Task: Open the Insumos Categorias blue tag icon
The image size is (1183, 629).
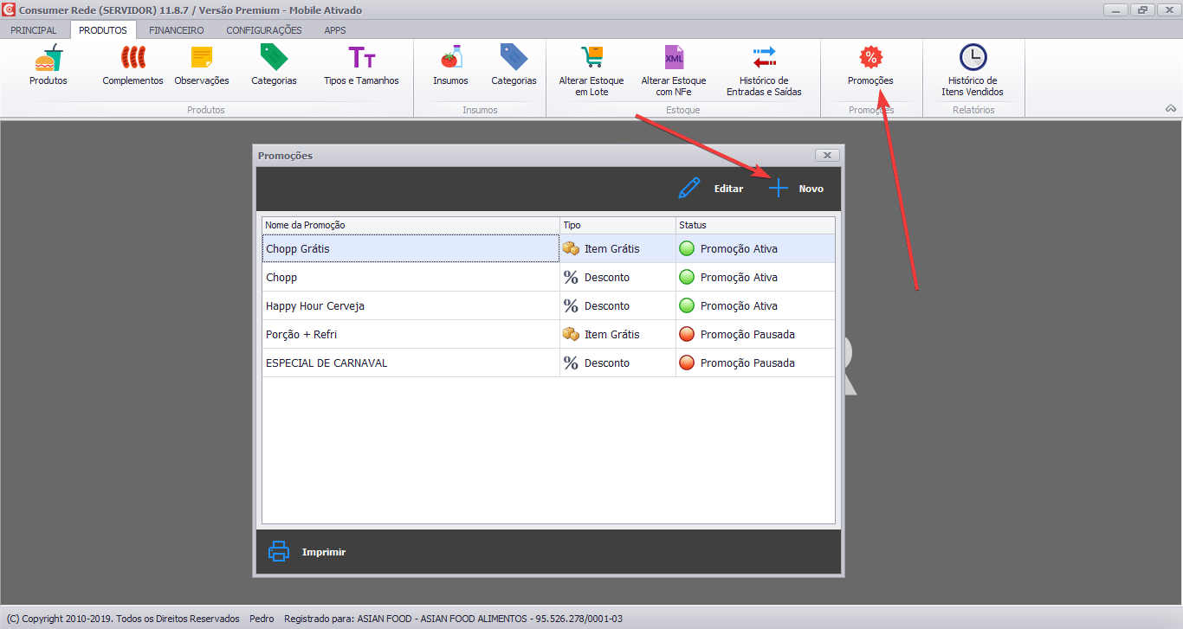Action: click(x=514, y=58)
